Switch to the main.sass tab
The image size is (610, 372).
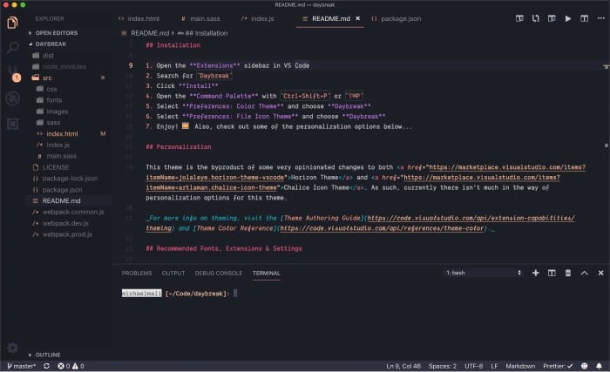200,18
